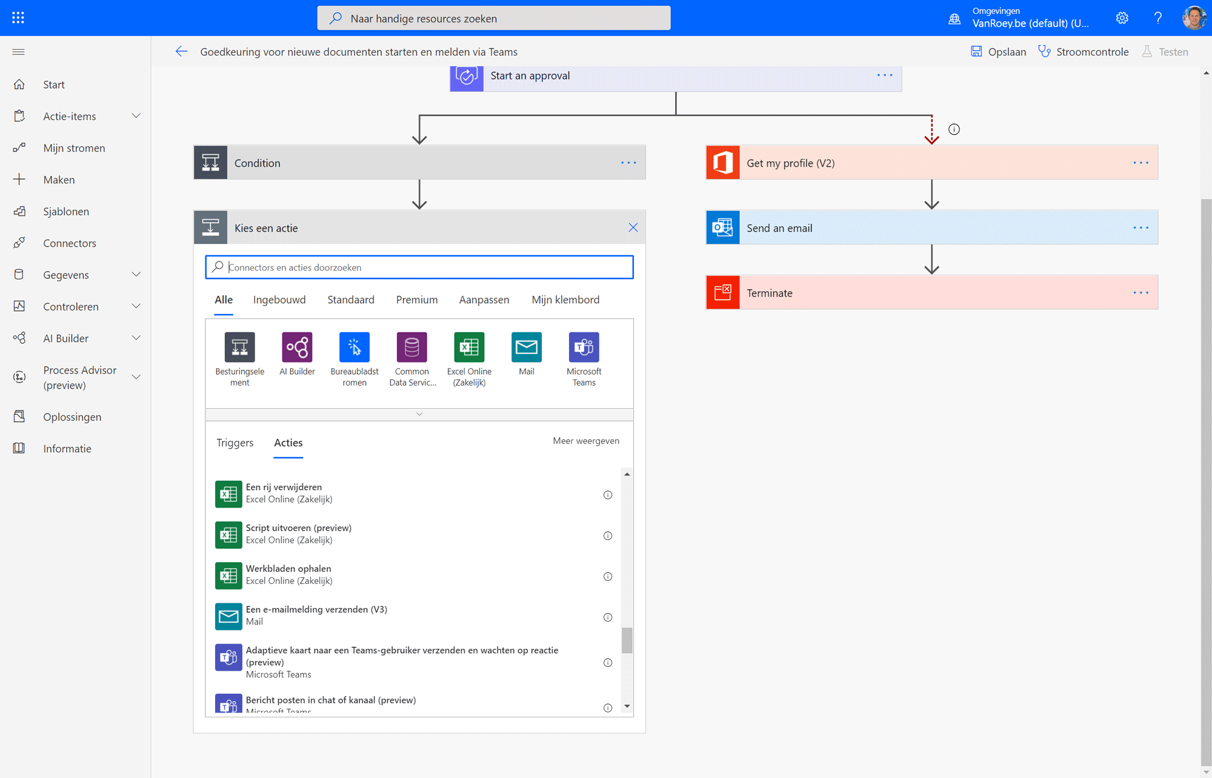Select the Besturingselement connector icon
1212x778 pixels.
tap(239, 347)
